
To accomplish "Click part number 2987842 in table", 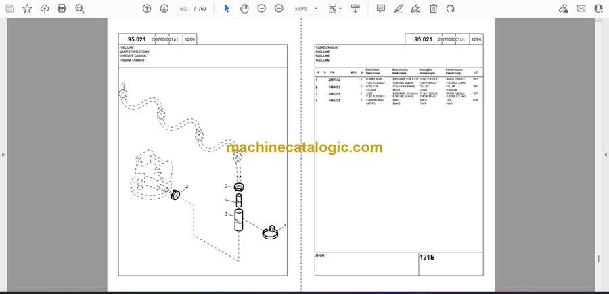I will click(x=334, y=80).
